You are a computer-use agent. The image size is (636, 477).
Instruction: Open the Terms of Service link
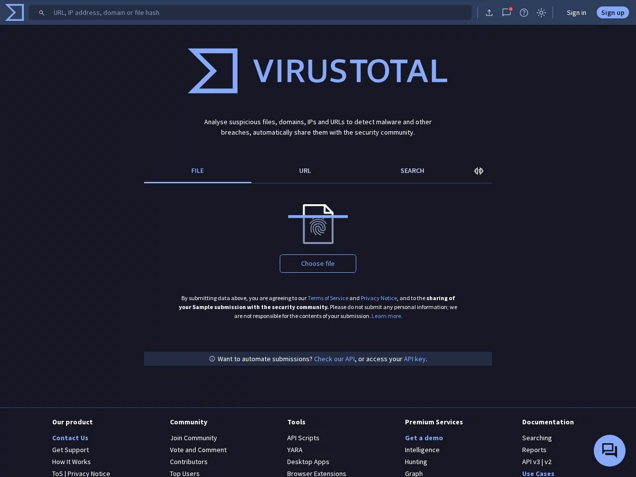(327, 298)
